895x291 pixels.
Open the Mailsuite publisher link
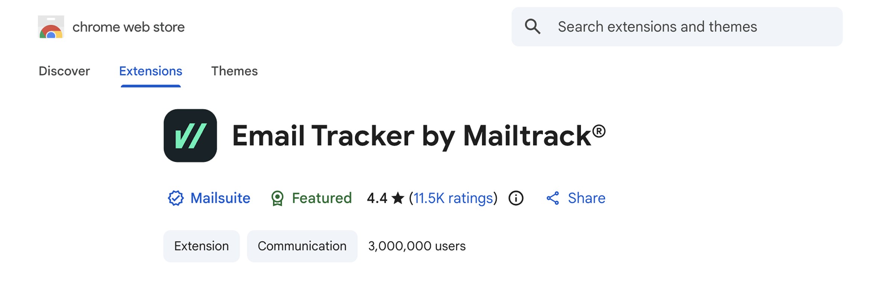(220, 198)
